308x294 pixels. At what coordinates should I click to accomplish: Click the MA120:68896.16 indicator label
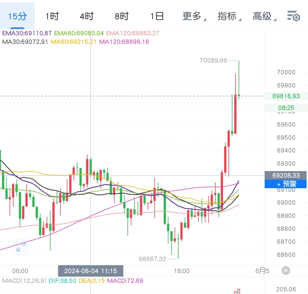pos(124,42)
